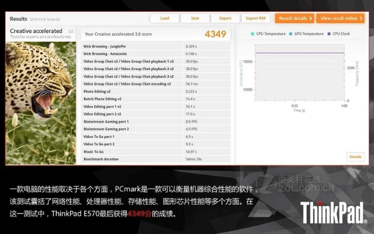Click the 54.7 ms encoding value
Screen dimensions: 374x234
coord(192,84)
